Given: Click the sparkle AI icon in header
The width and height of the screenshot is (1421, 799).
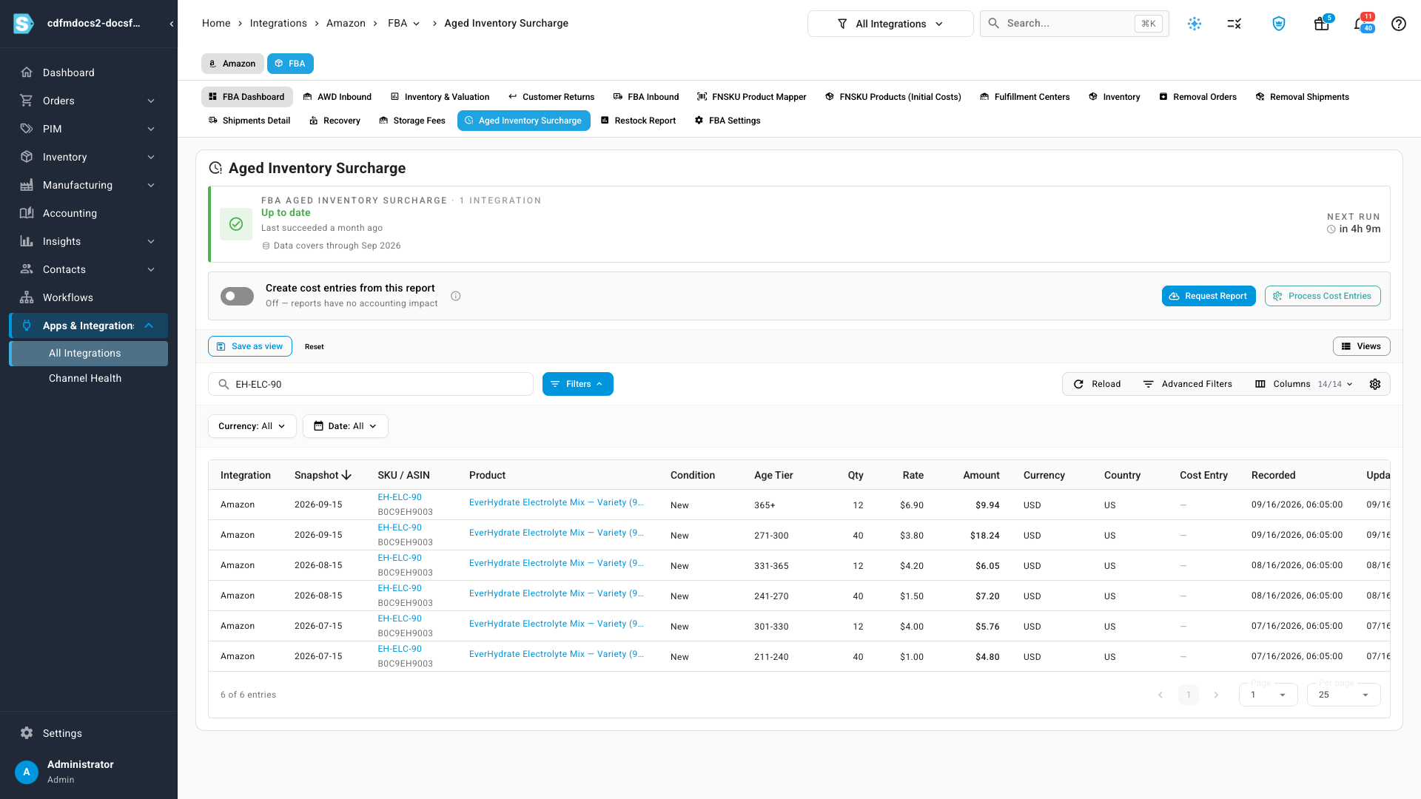Looking at the screenshot, I should 1194,24.
